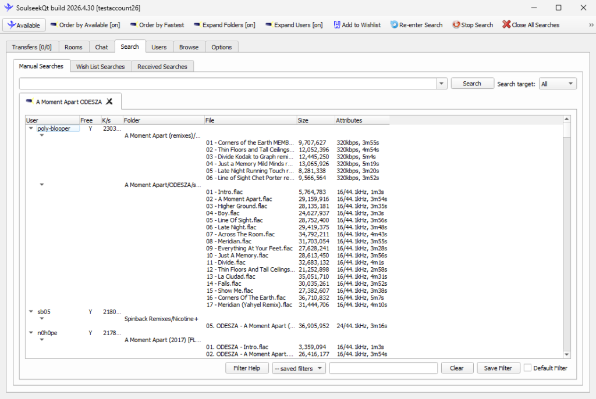Select file 15 - Show Me.flac
Image resolution: width=596 pixels, height=399 pixels.
click(229, 290)
